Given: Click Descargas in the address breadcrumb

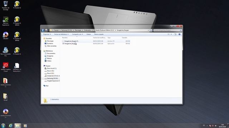Looking at the screenshot, I should click(x=78, y=30).
